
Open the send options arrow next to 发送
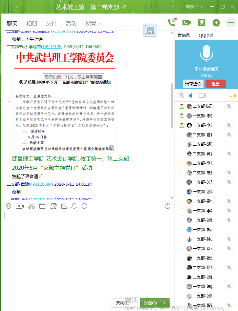[x=165, y=303]
